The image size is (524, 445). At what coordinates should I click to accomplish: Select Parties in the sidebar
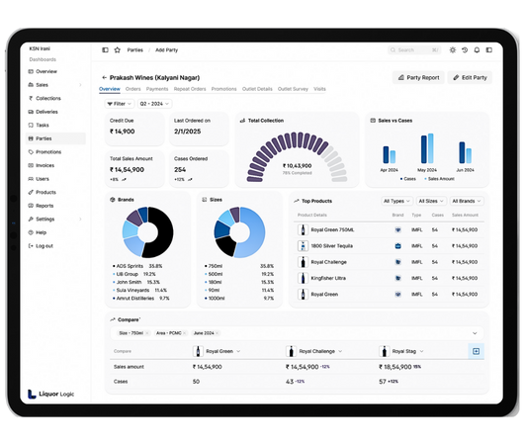pyautogui.click(x=55, y=138)
